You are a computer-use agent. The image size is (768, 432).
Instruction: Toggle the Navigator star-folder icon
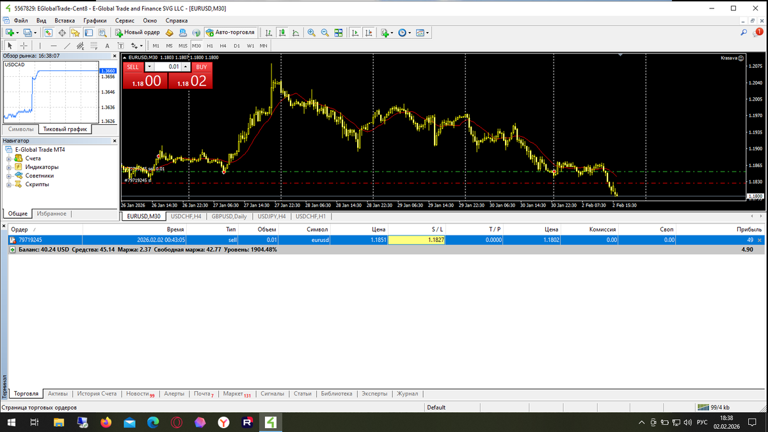76,32
